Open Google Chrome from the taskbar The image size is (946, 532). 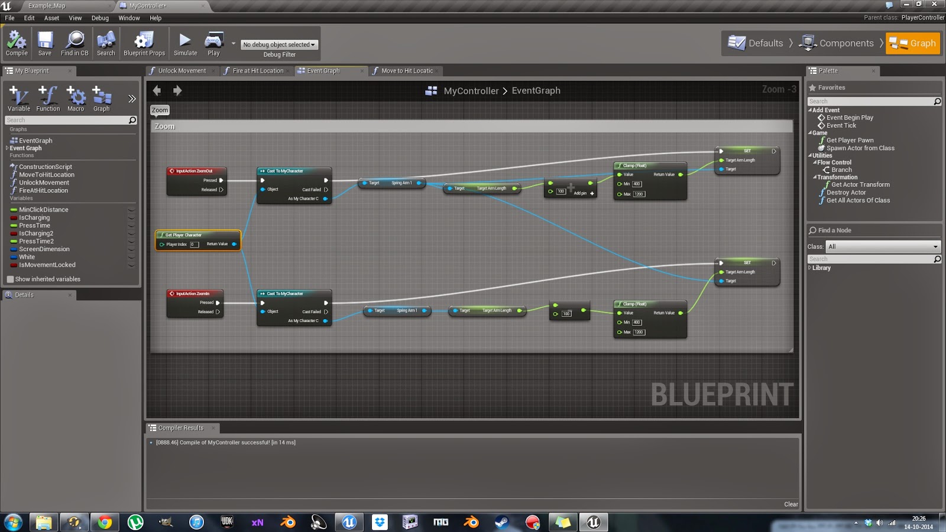pos(105,522)
